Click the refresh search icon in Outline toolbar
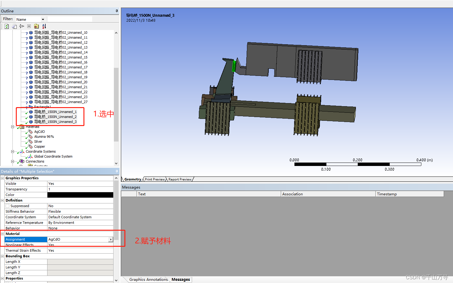 [x=7, y=26]
